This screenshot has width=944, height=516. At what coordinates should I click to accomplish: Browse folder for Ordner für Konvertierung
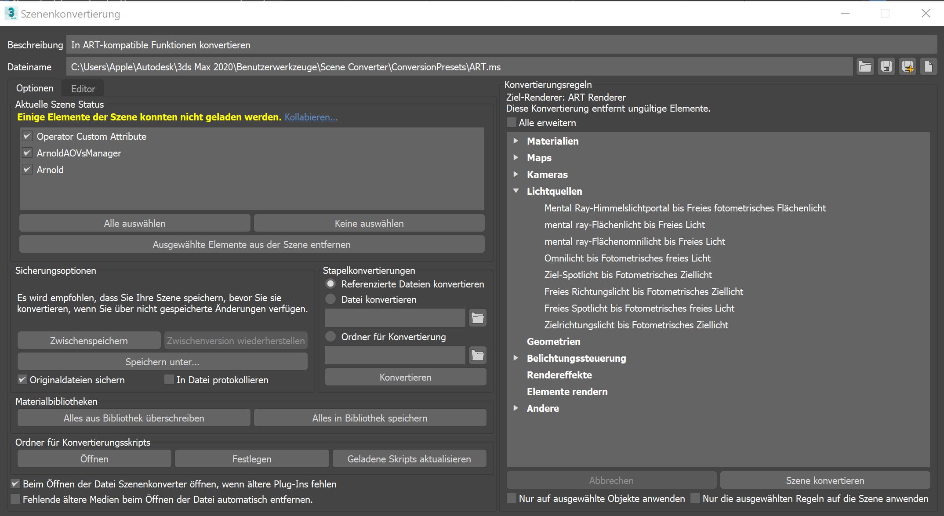(x=477, y=355)
